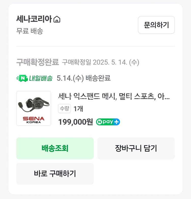This screenshot has width=191, height=199.
Task: Click the 무료 배송 shipping label
Action: click(30, 31)
